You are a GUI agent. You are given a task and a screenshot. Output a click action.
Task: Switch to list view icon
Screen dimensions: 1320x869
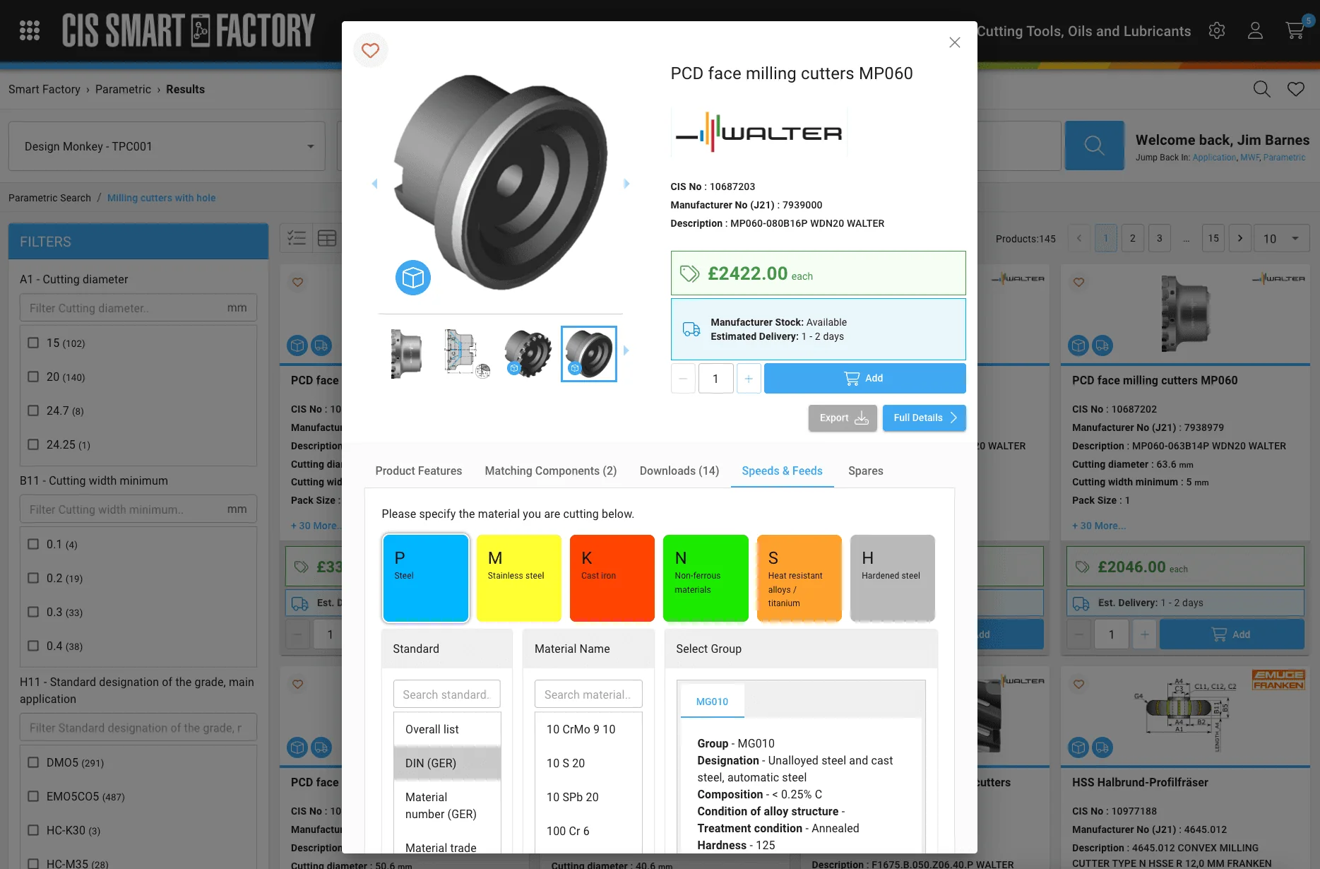pos(297,238)
